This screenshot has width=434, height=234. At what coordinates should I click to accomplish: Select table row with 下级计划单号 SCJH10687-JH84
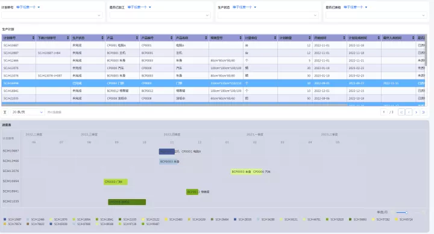(213, 53)
